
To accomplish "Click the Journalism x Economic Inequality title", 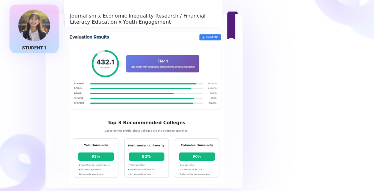I will click(x=138, y=19).
